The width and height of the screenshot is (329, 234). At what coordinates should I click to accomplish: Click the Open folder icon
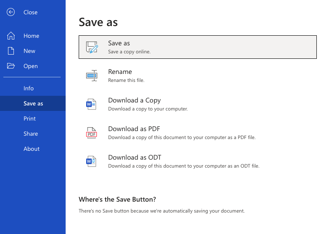coord(11,66)
